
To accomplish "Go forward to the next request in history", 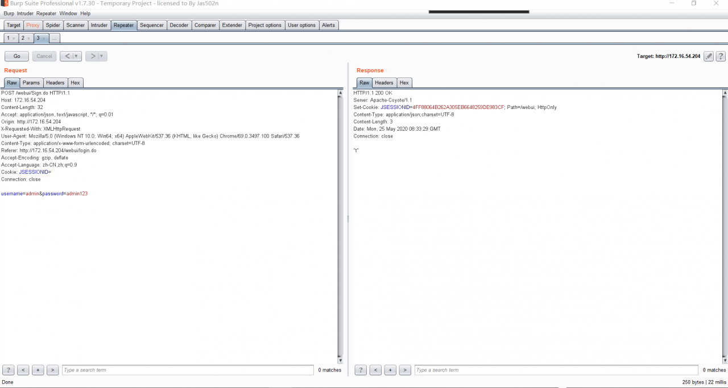I will pyautogui.click(x=92, y=56).
